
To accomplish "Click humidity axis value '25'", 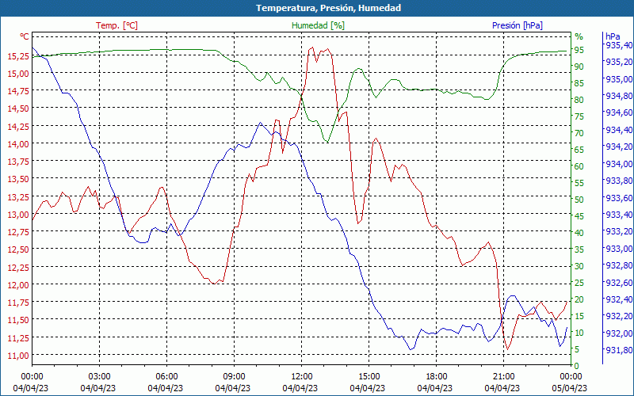I will 579,283.
